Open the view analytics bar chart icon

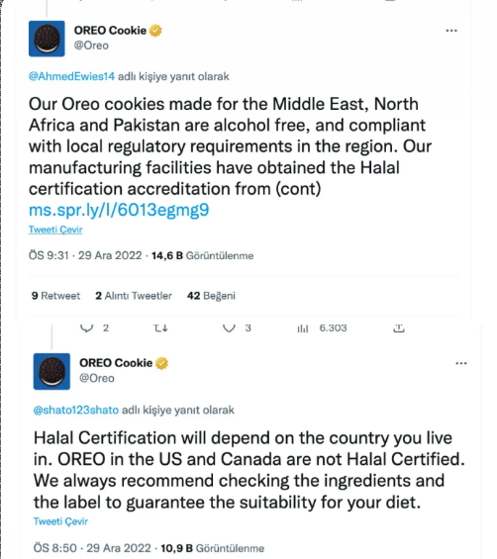pyautogui.click(x=303, y=328)
